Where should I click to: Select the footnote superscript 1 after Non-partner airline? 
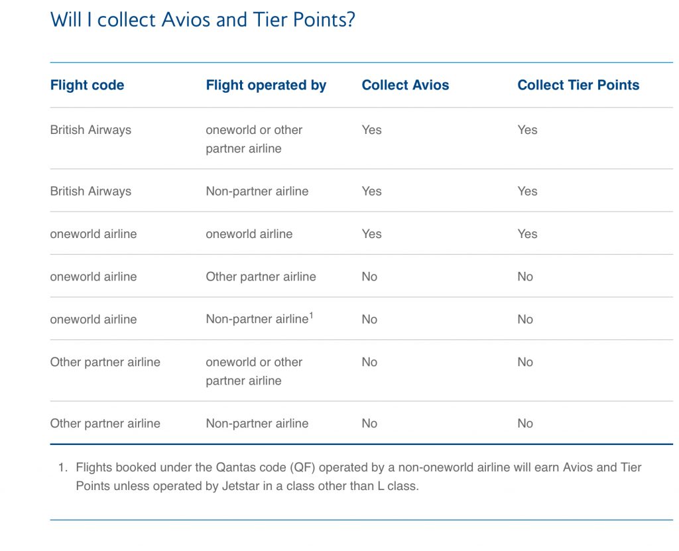click(x=311, y=316)
